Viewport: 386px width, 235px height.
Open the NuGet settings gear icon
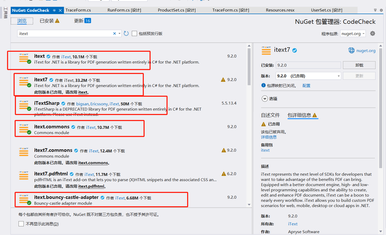(372, 33)
